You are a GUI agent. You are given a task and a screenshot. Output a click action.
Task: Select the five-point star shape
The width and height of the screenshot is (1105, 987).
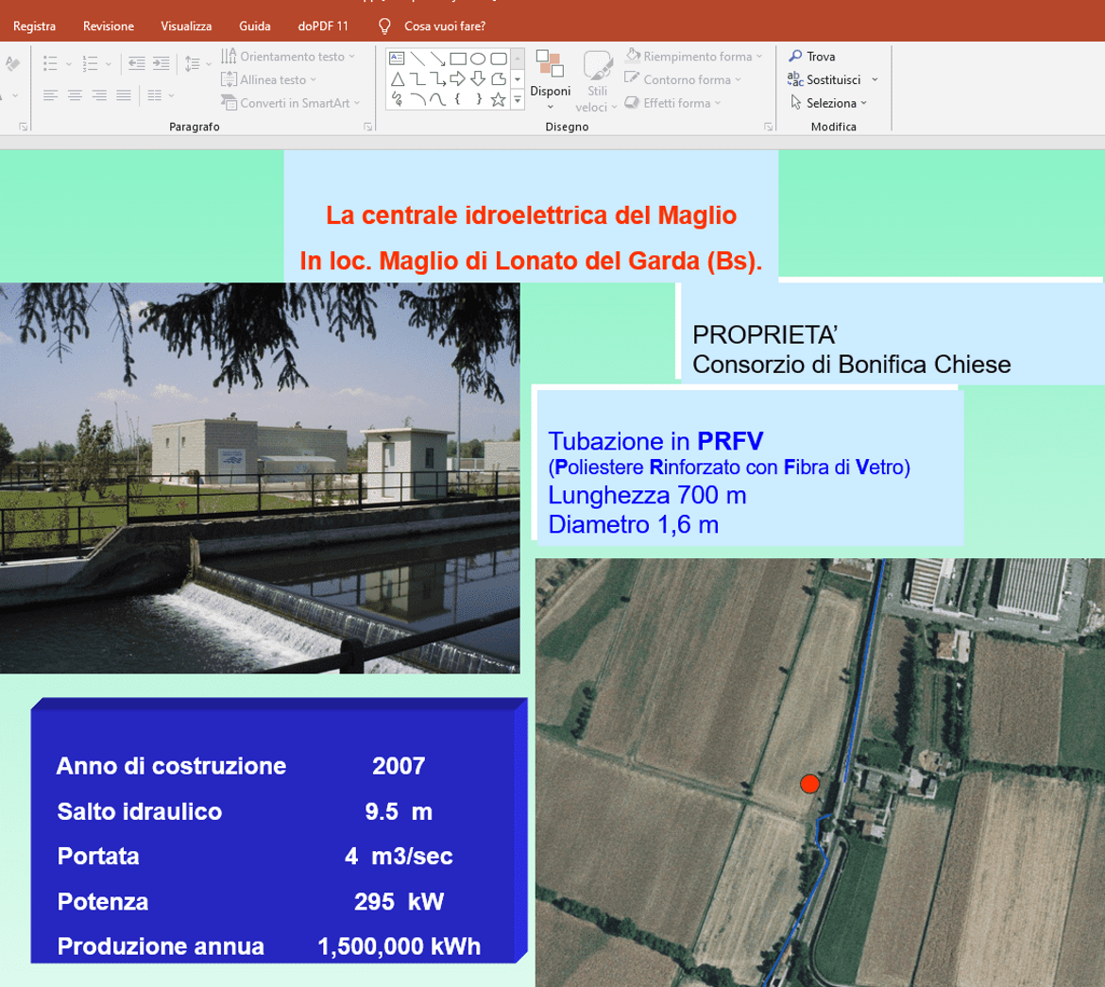(498, 99)
